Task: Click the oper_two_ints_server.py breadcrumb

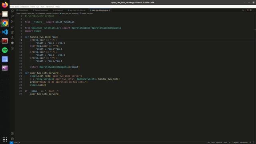Action: 69,13
